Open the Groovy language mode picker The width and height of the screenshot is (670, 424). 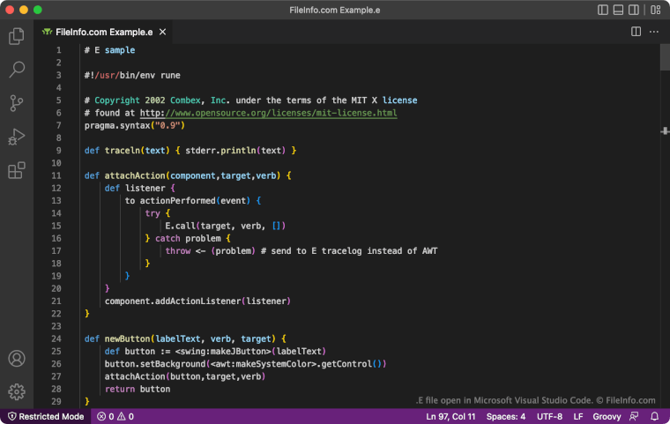(607, 416)
